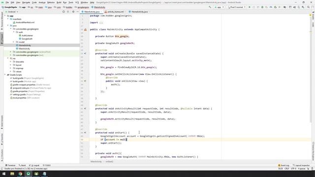The height and width of the screenshot is (177, 315).
Task: Click the scroll-from-source target icon in Project panel
Action: click(63, 12)
